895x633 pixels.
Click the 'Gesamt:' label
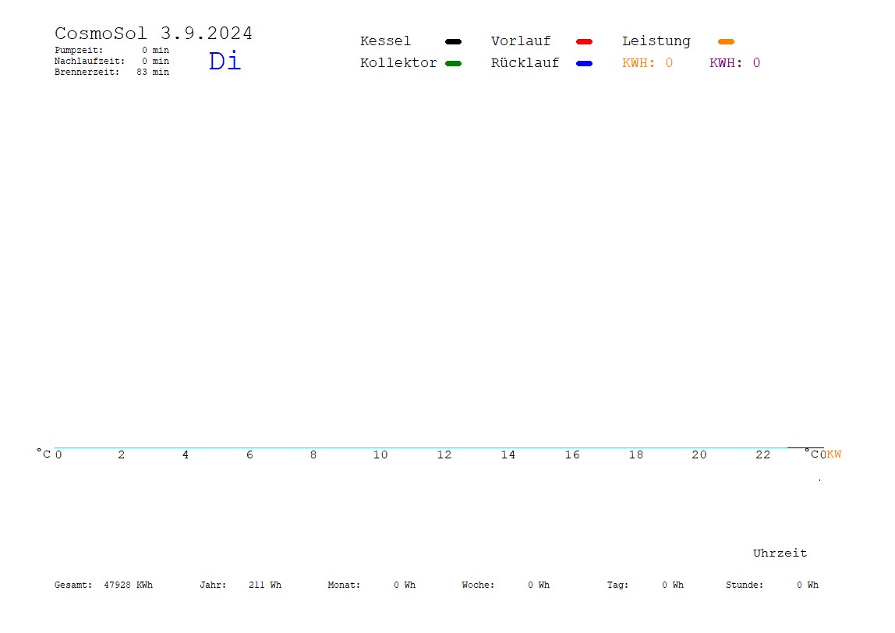tap(73, 585)
